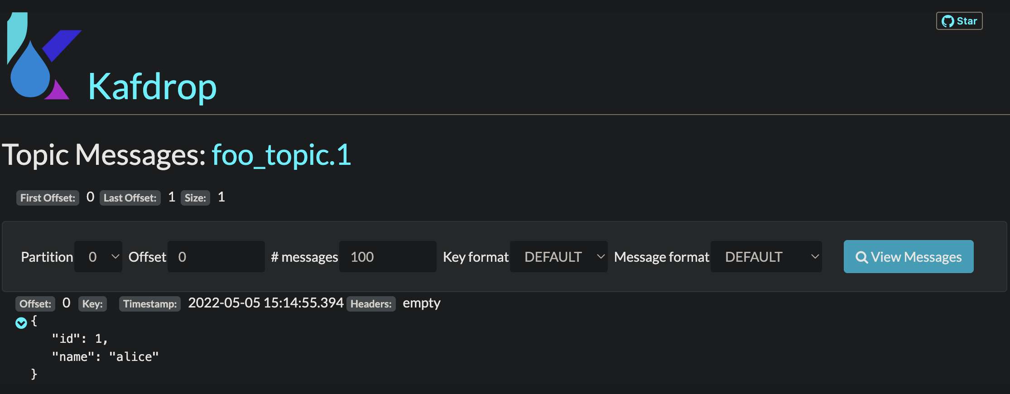This screenshot has width=1010, height=394.
Task: Click the Size badge
Action: coord(195,198)
